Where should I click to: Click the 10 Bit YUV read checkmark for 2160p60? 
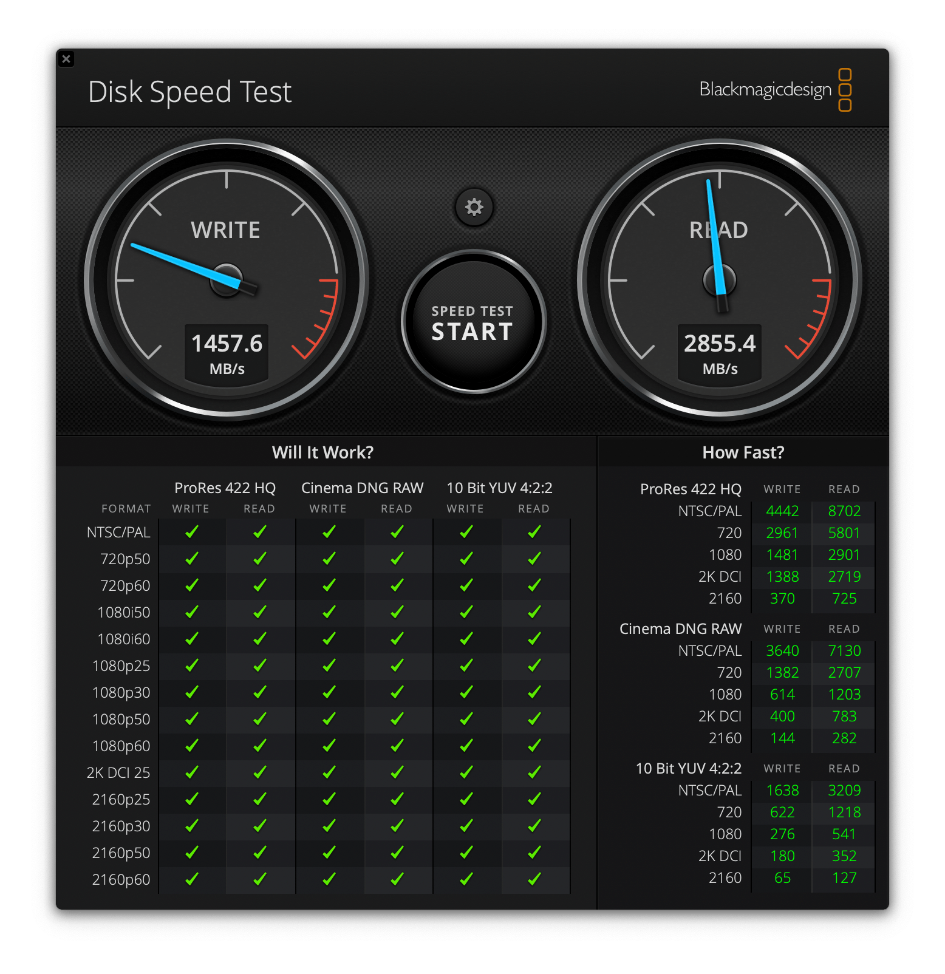[534, 879]
